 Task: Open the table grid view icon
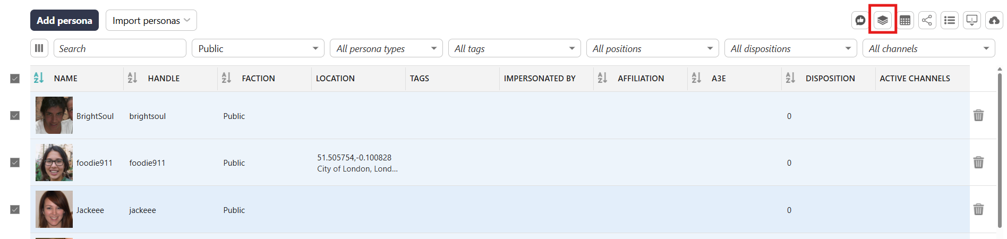[x=905, y=21]
